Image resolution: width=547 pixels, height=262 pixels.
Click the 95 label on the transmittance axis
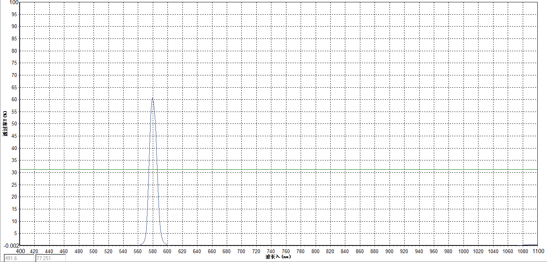click(15, 14)
